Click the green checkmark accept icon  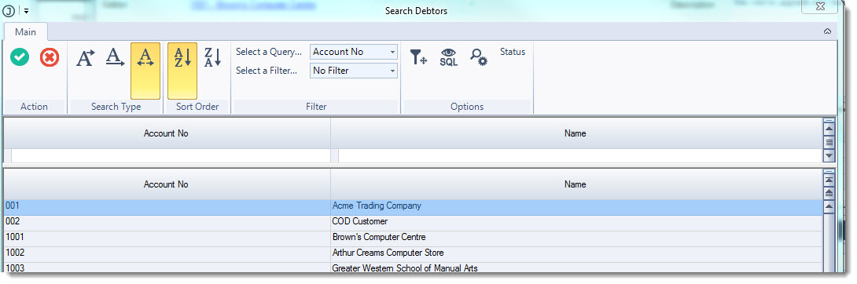[20, 56]
